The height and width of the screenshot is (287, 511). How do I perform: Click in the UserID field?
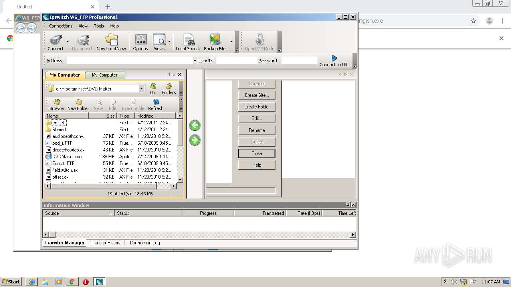point(237,61)
